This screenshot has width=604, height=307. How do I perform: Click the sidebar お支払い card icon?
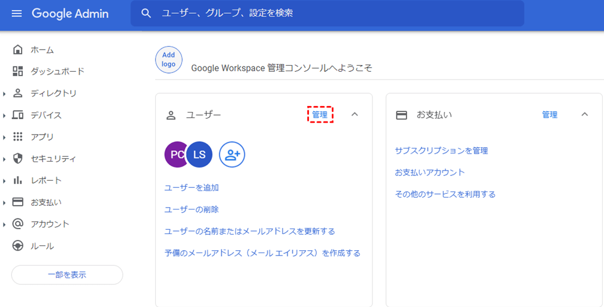[x=18, y=202]
